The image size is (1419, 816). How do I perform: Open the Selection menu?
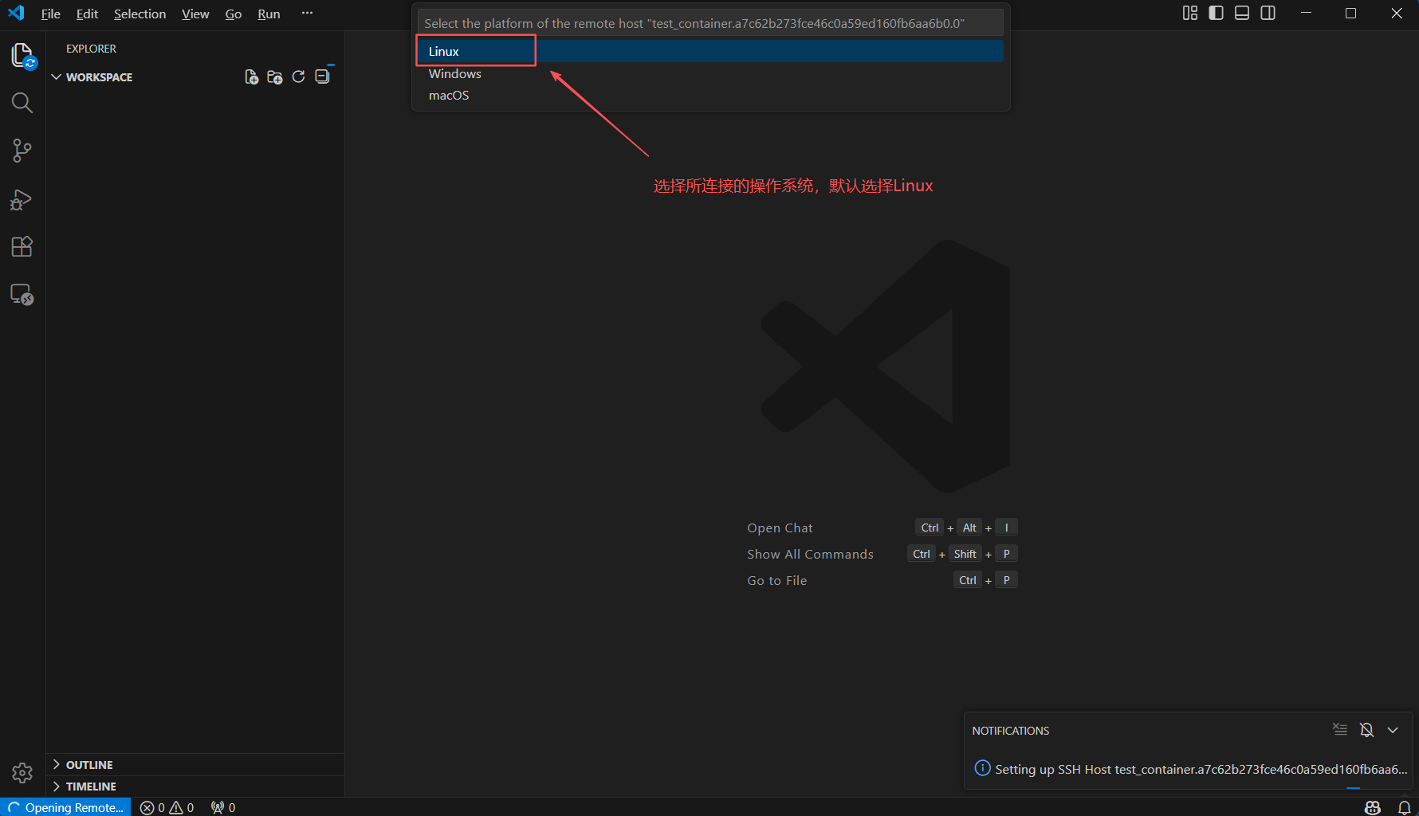[140, 14]
